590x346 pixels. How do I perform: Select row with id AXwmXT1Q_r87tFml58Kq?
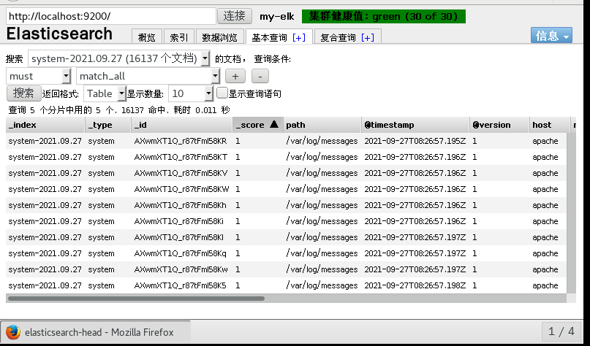pyautogui.click(x=286, y=253)
